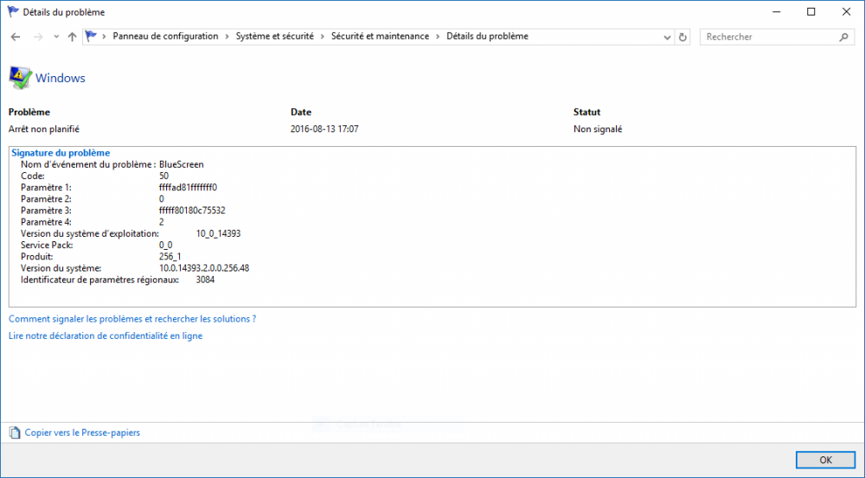Click the magnifier icon in search box
The width and height of the screenshot is (865, 478).
pos(844,37)
